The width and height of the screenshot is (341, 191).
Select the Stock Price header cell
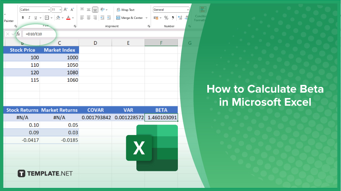pyautogui.click(x=22, y=50)
